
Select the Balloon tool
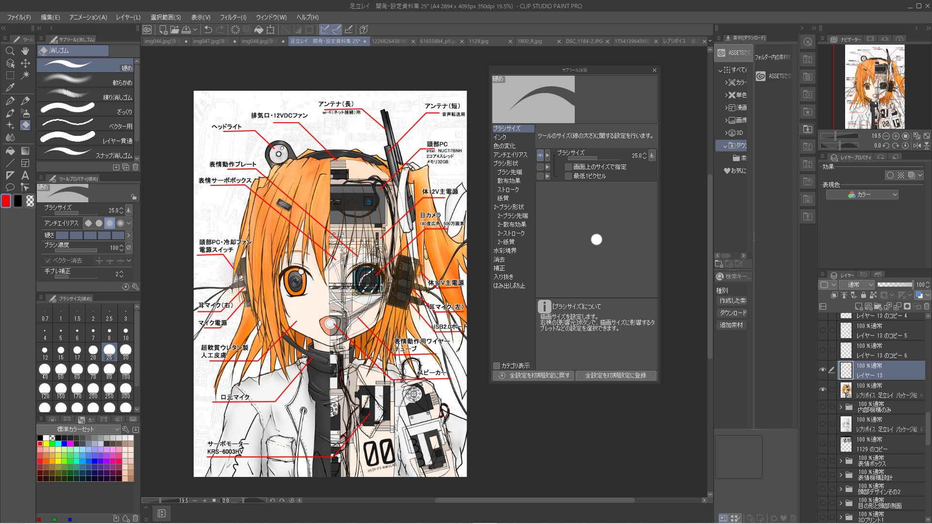(10, 187)
